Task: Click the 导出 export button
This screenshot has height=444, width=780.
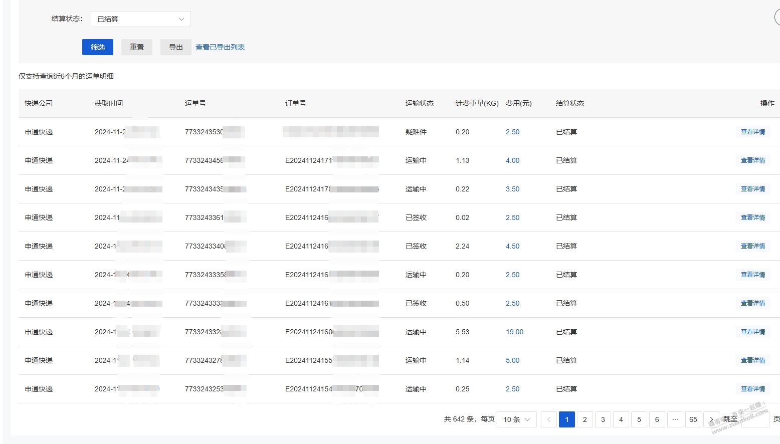Action: 176,47
